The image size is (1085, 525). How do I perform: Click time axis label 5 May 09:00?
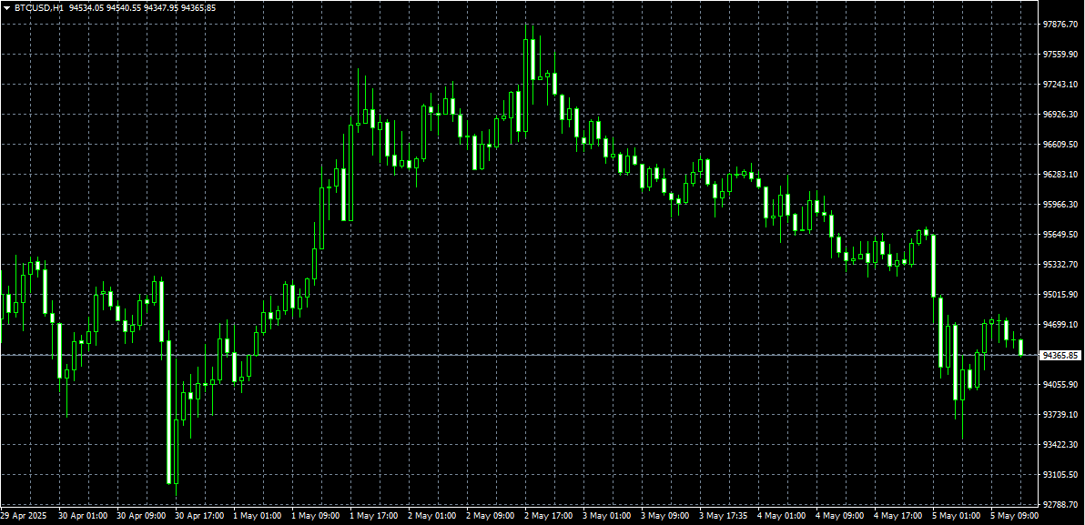1014,516
